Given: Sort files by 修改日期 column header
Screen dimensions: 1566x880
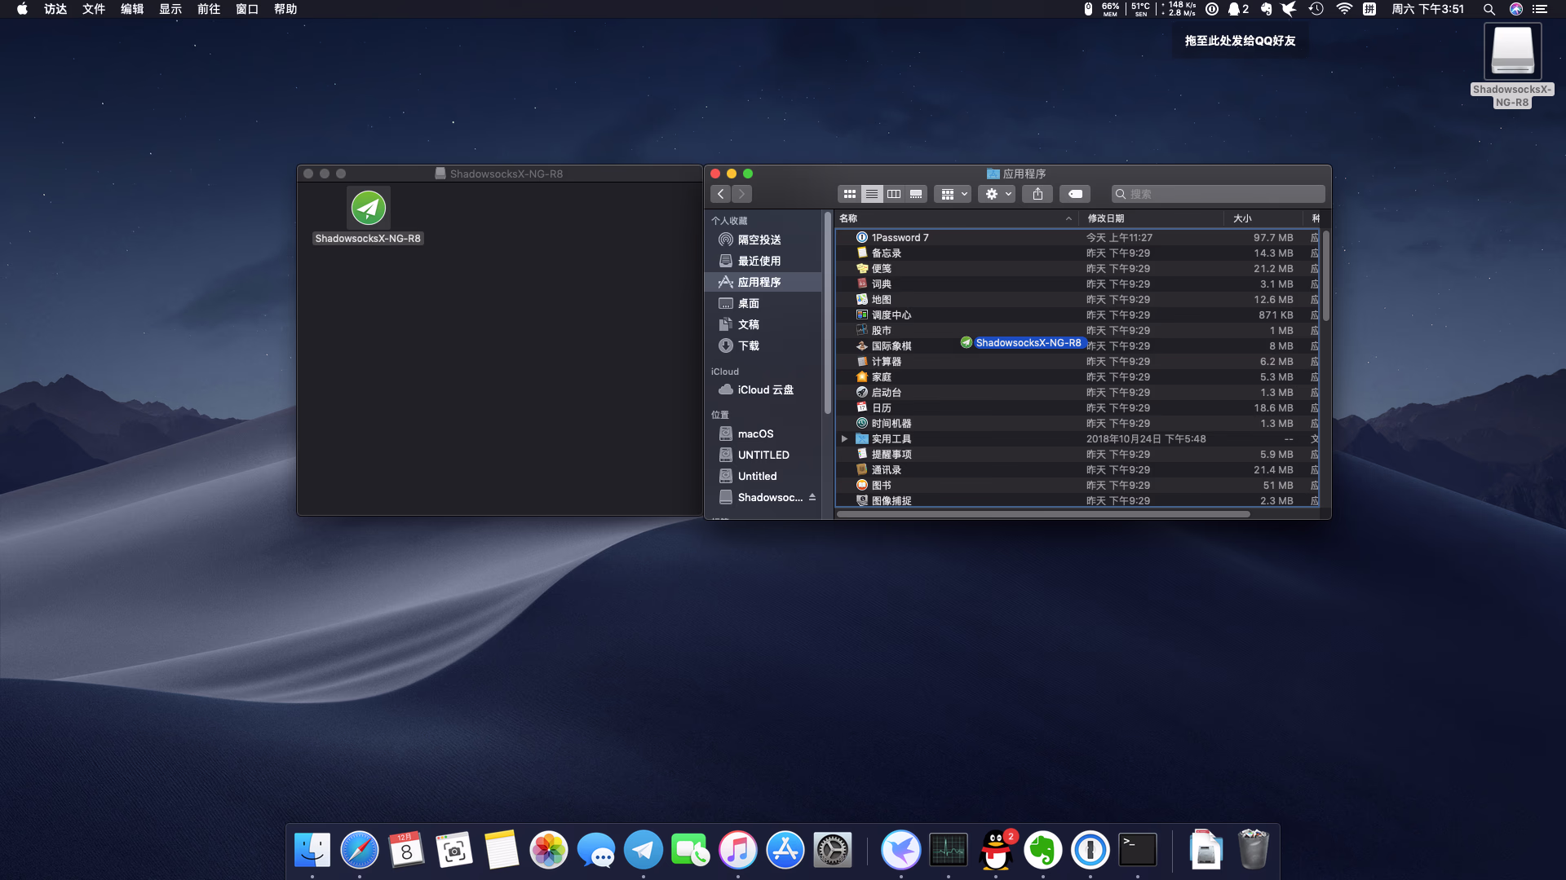Looking at the screenshot, I should [1106, 218].
